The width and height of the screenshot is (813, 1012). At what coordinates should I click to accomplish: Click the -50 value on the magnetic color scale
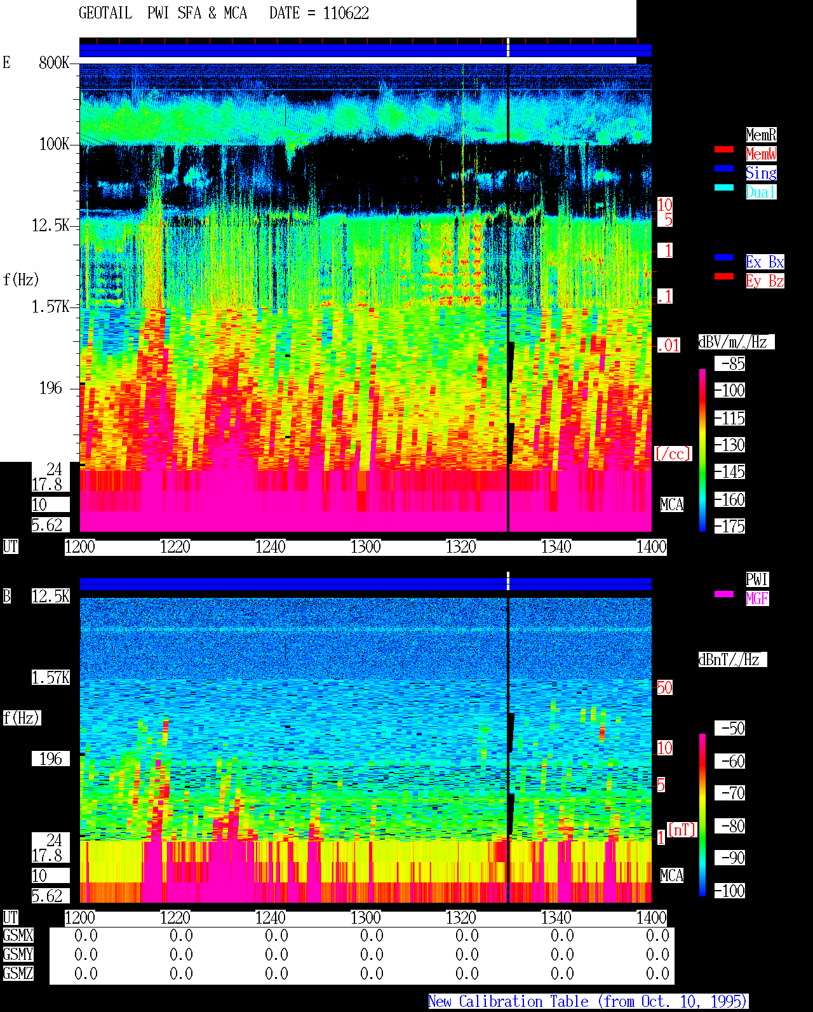(730, 728)
